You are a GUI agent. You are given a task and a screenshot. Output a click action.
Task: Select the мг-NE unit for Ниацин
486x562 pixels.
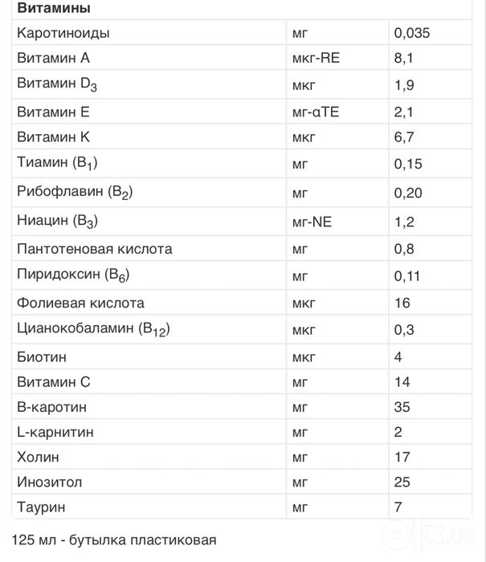pyautogui.click(x=312, y=222)
